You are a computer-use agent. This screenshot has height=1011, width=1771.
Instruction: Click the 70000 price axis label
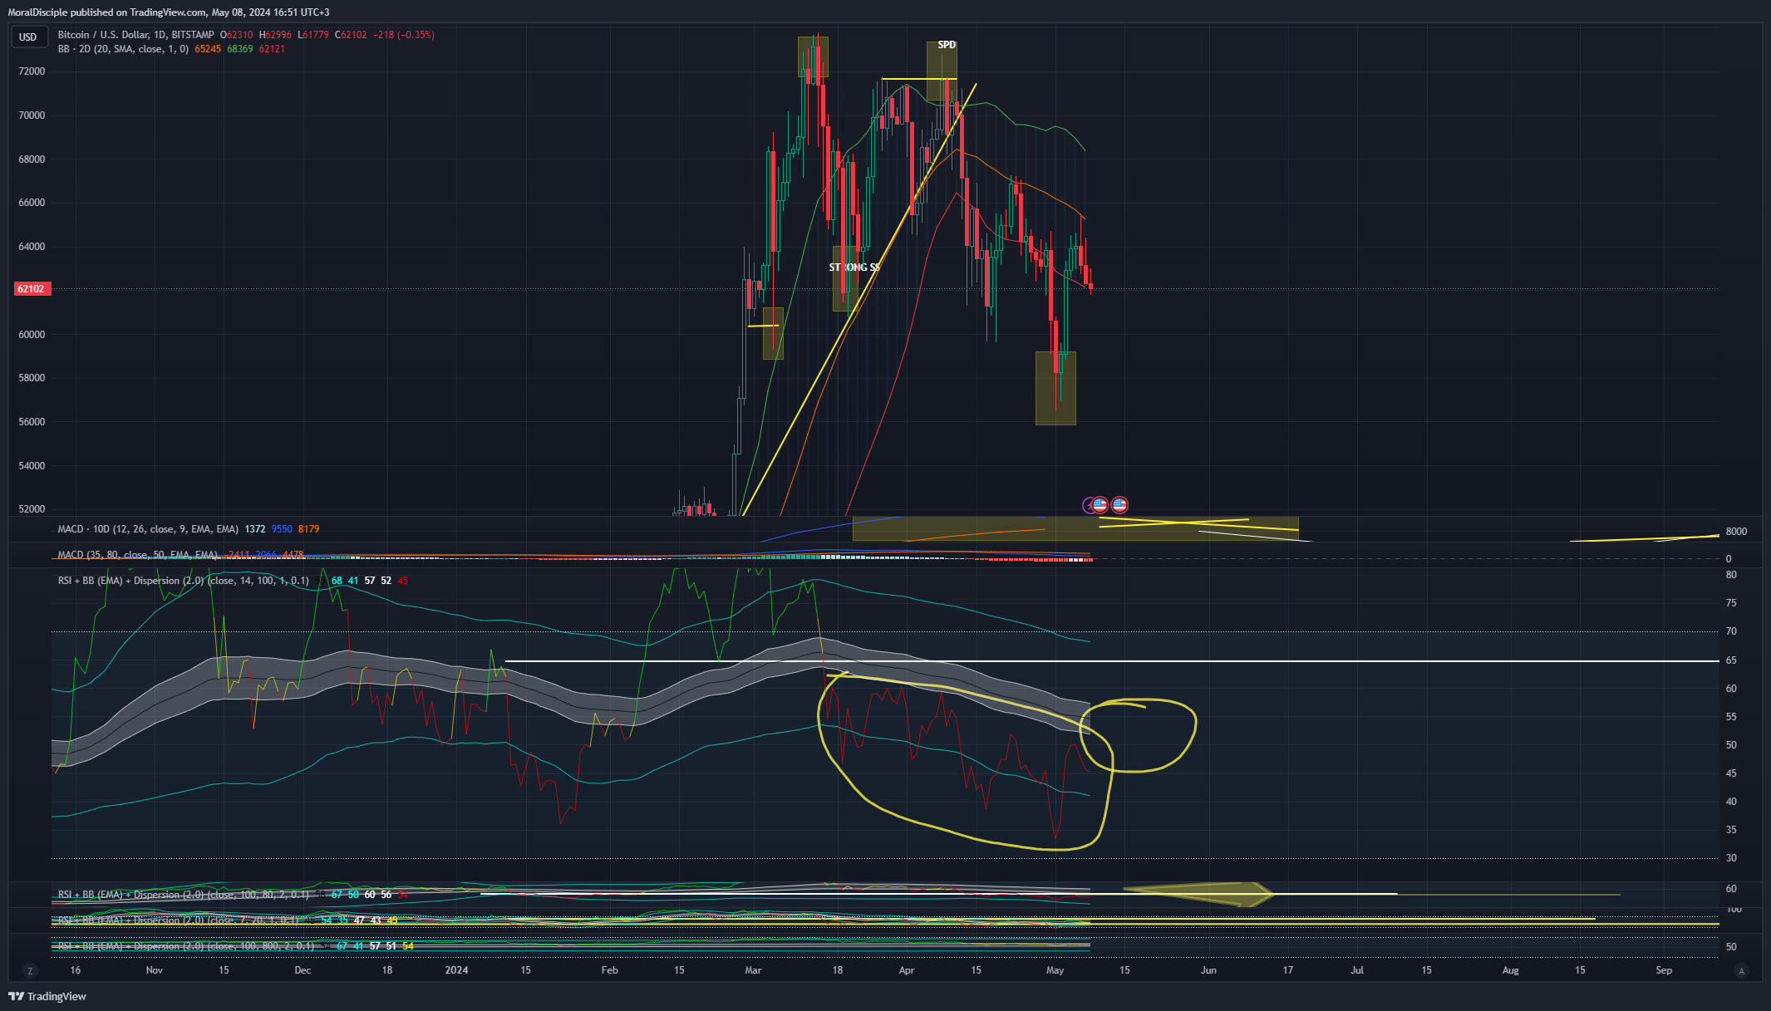tap(32, 115)
